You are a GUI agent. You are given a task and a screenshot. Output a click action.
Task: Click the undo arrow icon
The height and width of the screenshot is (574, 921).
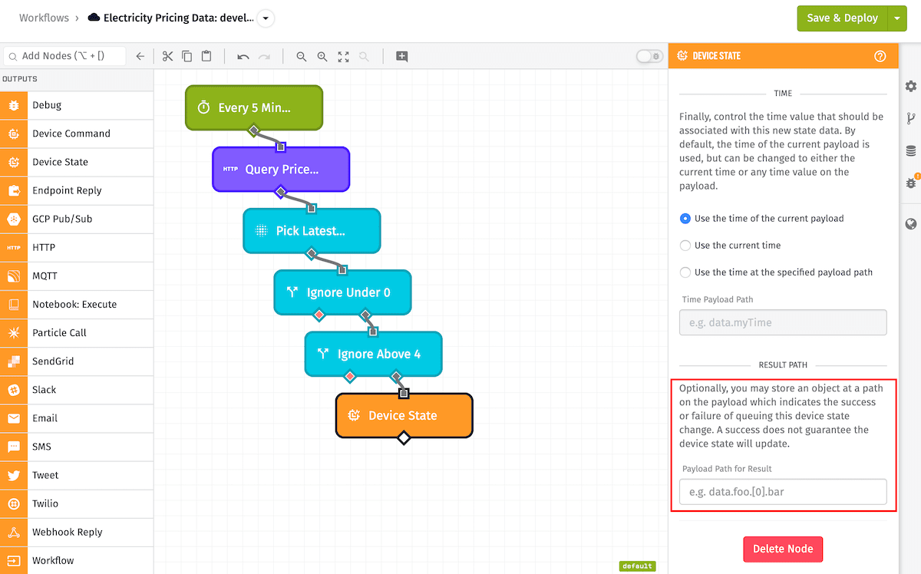click(x=243, y=56)
